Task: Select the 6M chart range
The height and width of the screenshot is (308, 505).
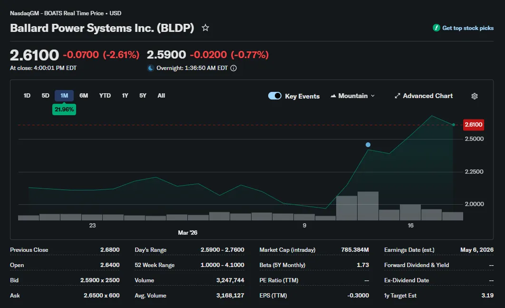Action: point(84,96)
